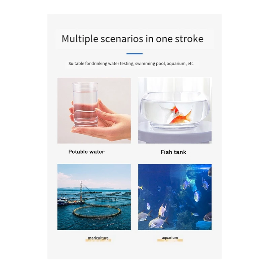Open the aquarium underwater image
The image size is (269, 269).
175,197
